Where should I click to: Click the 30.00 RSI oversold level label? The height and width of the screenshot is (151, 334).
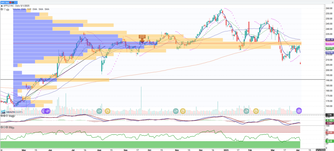point(329,141)
